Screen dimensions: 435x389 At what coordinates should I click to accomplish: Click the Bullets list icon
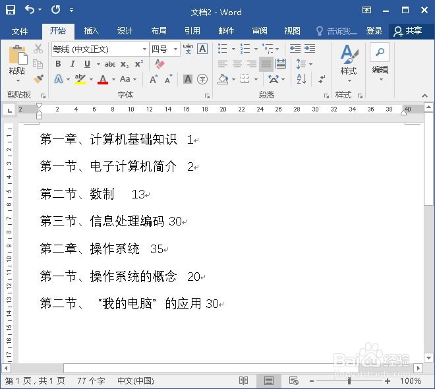(x=223, y=49)
